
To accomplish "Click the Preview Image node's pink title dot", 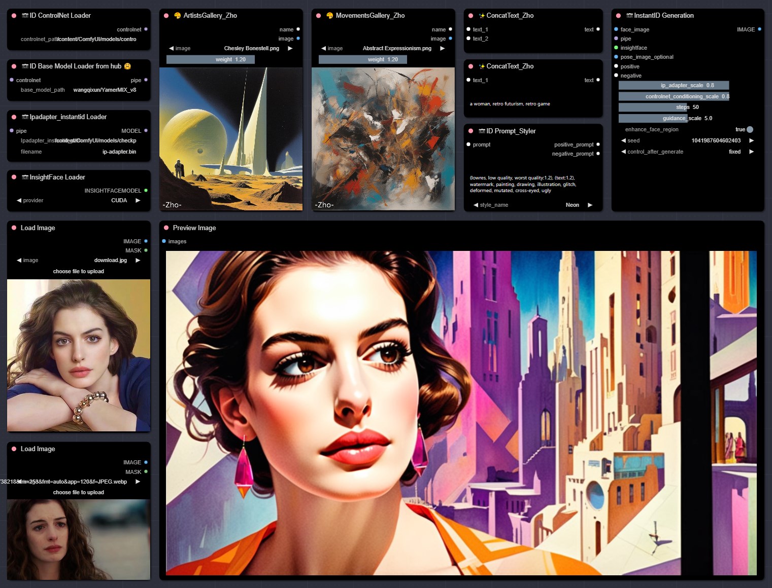I will tap(166, 228).
